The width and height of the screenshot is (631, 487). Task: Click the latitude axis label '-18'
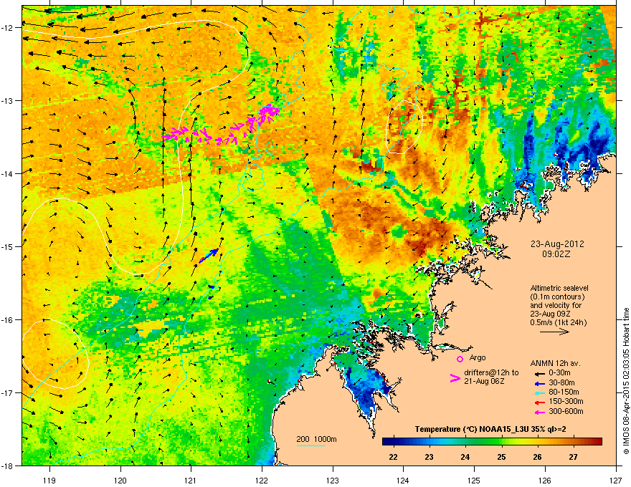[x=8, y=466]
